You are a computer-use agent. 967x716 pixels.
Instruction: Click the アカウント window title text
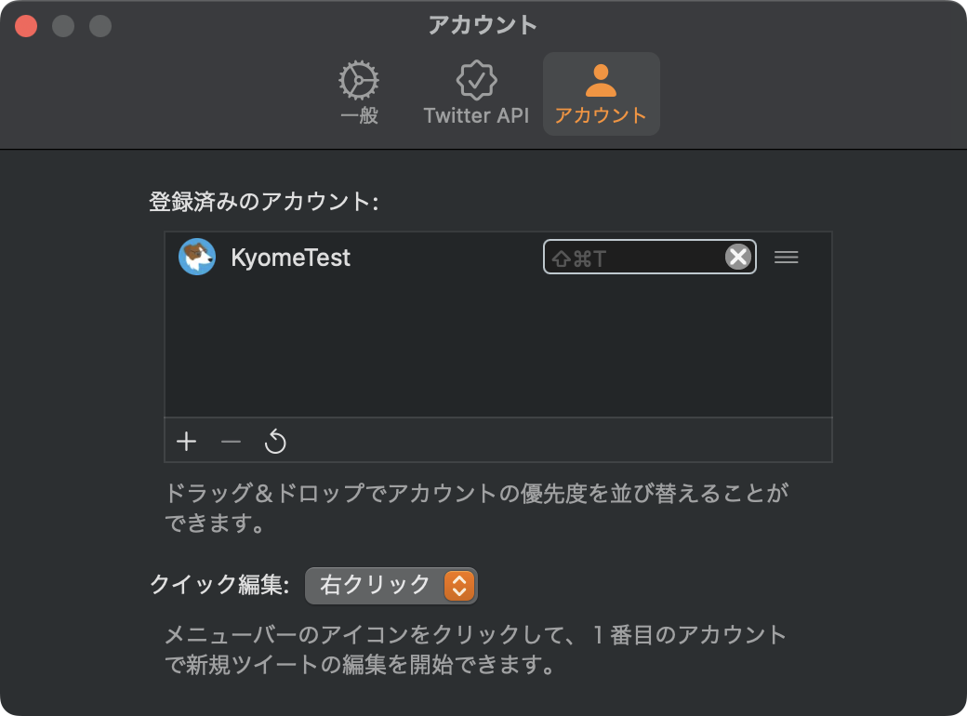tap(483, 25)
